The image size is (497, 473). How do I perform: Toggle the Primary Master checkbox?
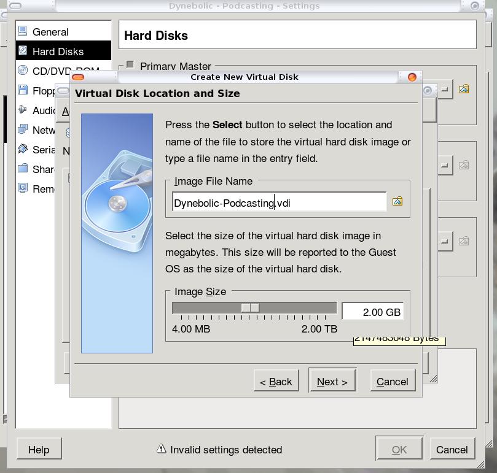[130, 66]
